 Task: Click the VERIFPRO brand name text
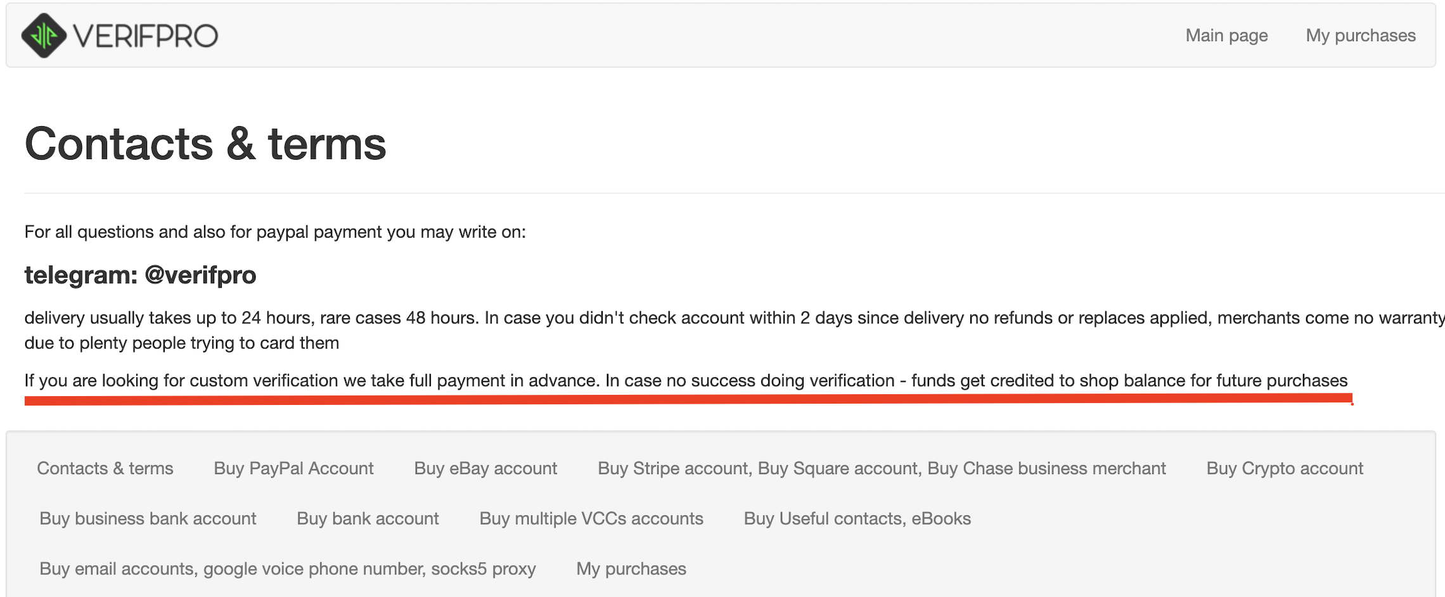145,36
